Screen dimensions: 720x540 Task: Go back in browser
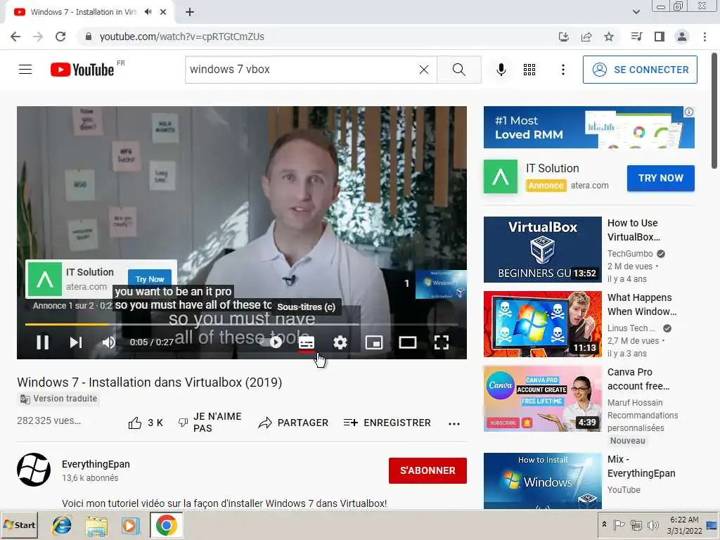pyautogui.click(x=15, y=37)
